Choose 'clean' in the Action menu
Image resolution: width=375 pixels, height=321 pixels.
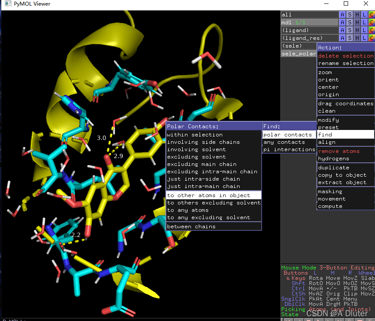click(x=346, y=111)
